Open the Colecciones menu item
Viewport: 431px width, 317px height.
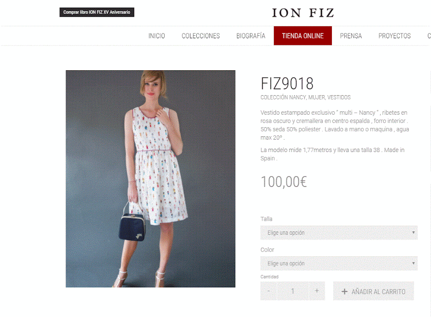pos(201,36)
